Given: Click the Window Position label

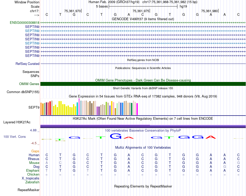Looking at the screenshot, I should [27, 2].
